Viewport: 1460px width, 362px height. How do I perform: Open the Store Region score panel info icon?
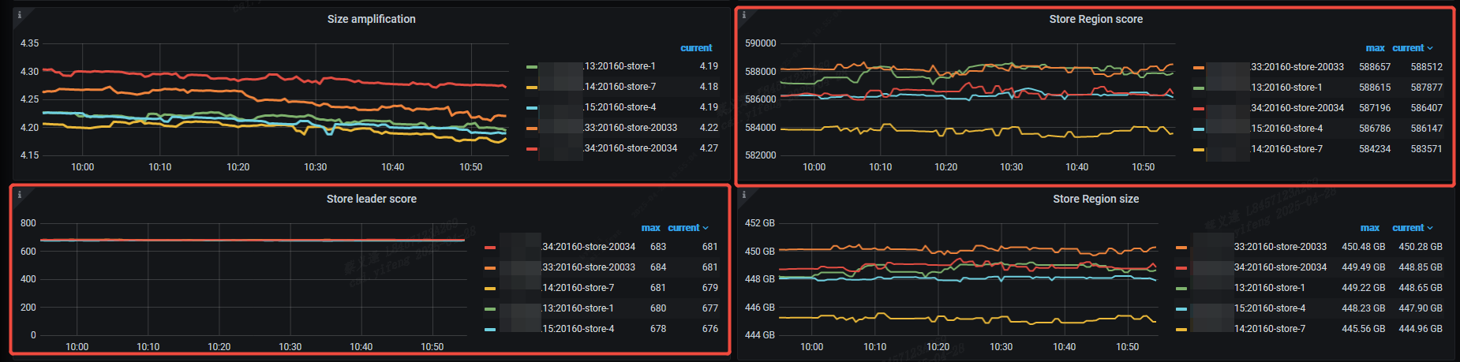click(744, 15)
